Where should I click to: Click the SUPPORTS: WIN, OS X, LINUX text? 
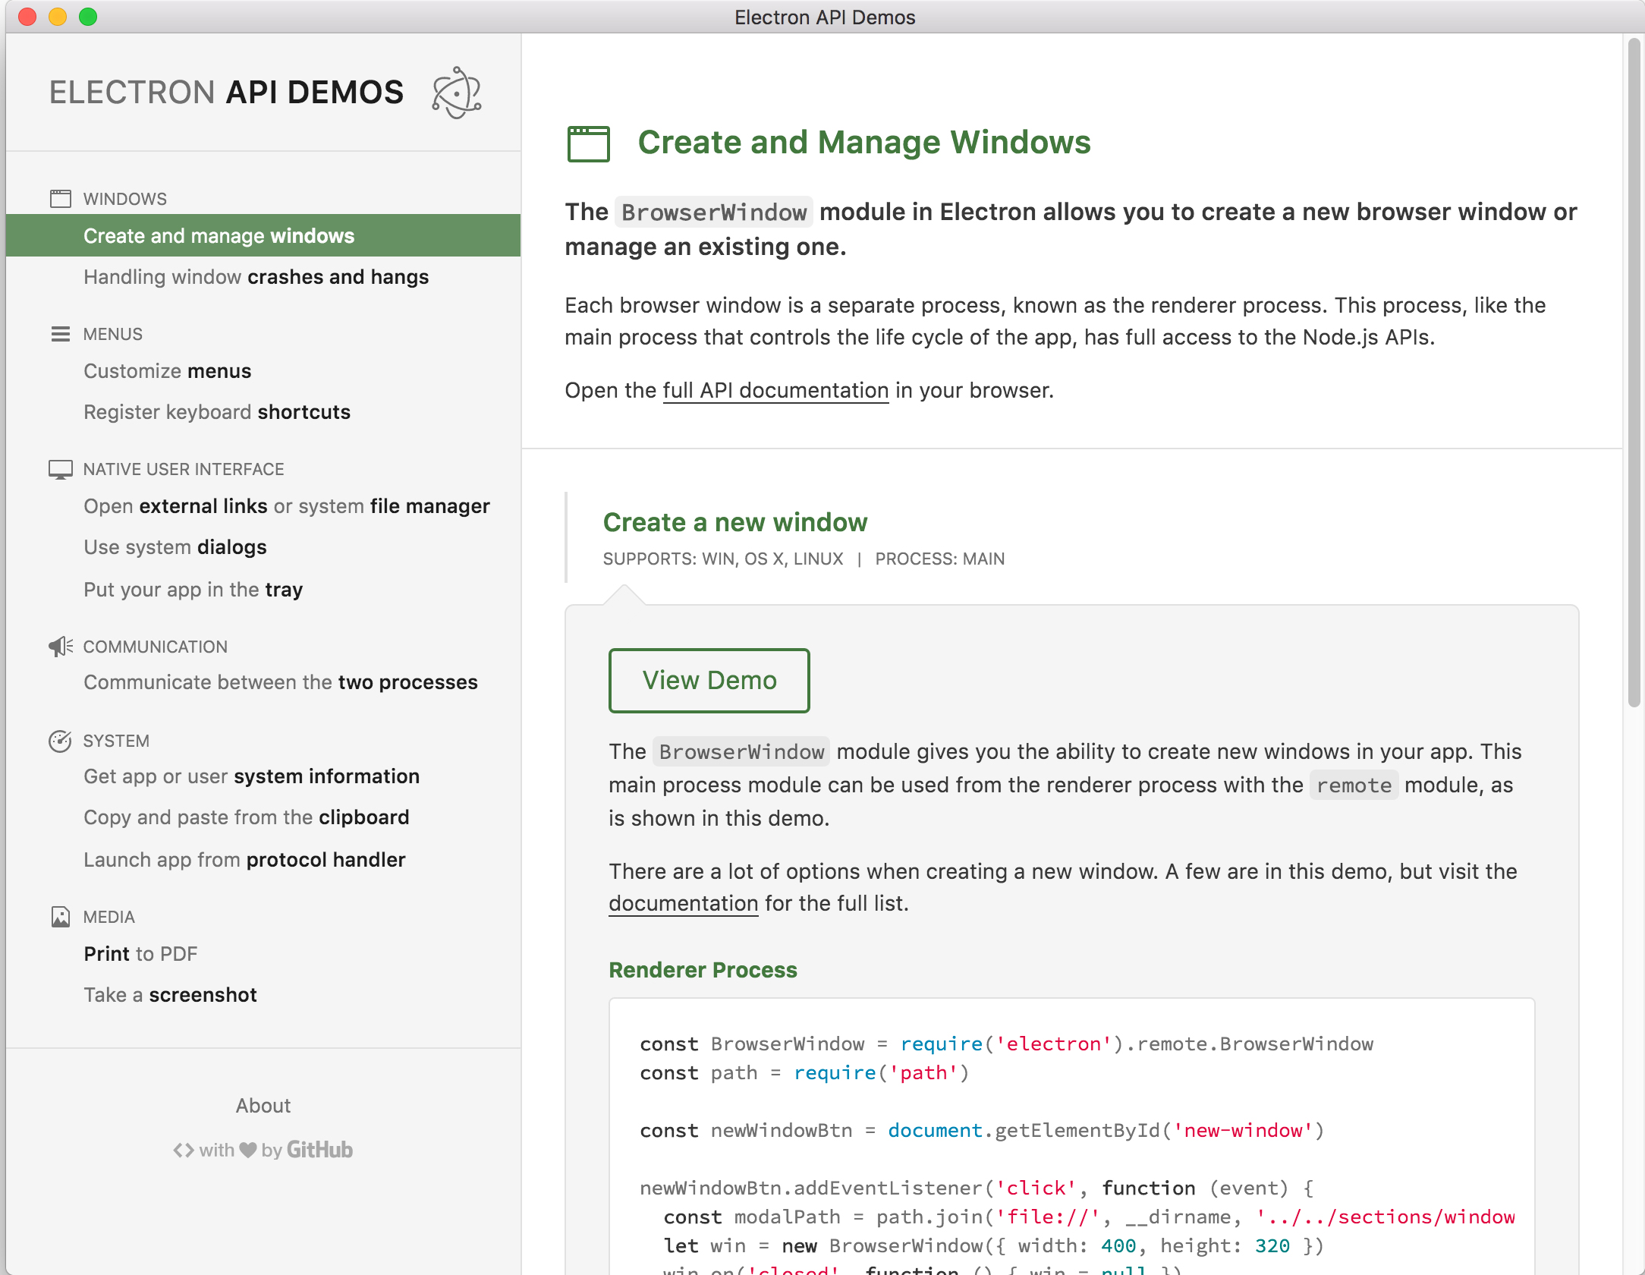coord(723,559)
